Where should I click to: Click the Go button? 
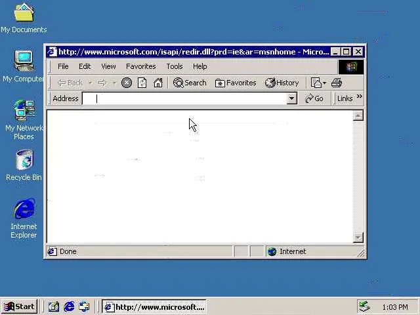point(314,98)
